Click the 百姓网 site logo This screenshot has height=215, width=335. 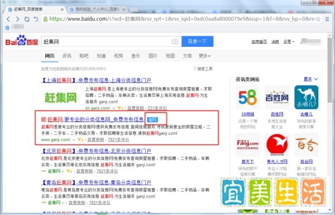point(277,97)
